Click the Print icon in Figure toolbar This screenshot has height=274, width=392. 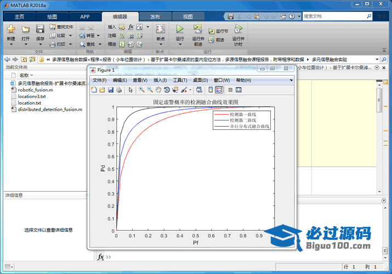[x=118, y=90]
